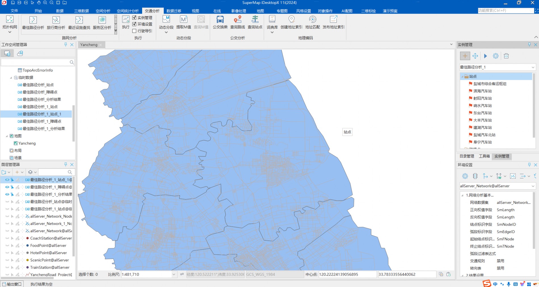Viewport: 539px width, 287px height.
Task: Open the map tab list dropdown arrow
Action: [x=451, y=45]
